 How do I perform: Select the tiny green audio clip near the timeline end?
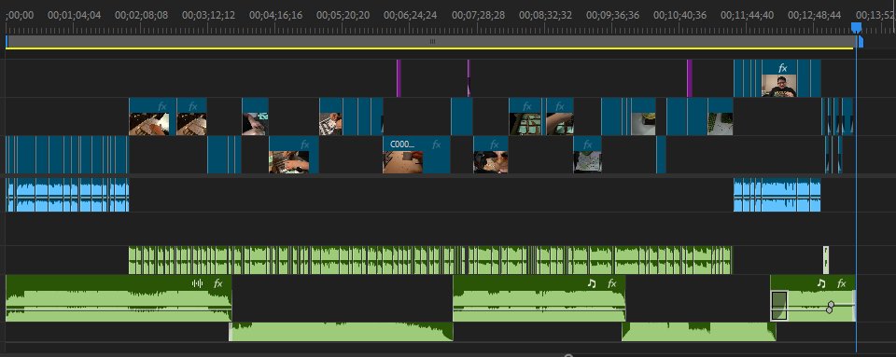coord(826,260)
